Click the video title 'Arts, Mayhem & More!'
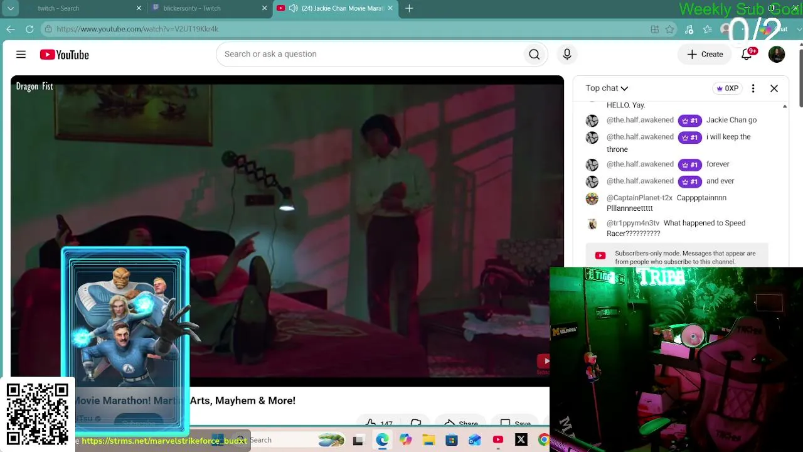803x452 pixels. (242, 401)
